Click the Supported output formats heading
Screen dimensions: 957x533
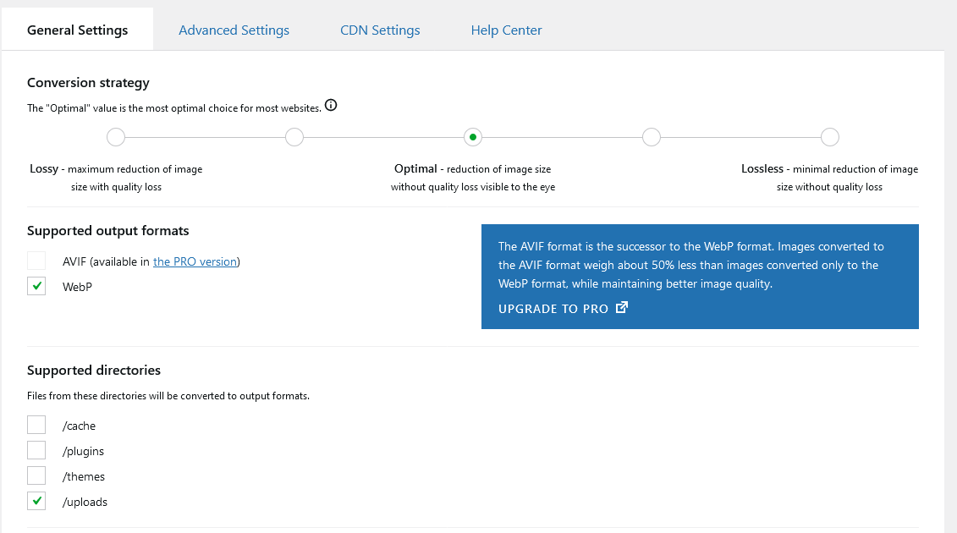point(108,231)
